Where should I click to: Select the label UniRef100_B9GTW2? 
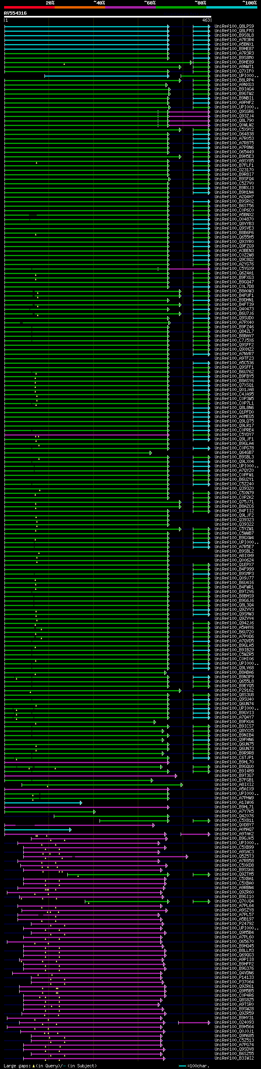[x=234, y=94]
